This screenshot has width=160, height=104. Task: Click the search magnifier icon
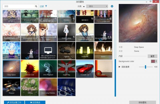(x=36, y=6)
